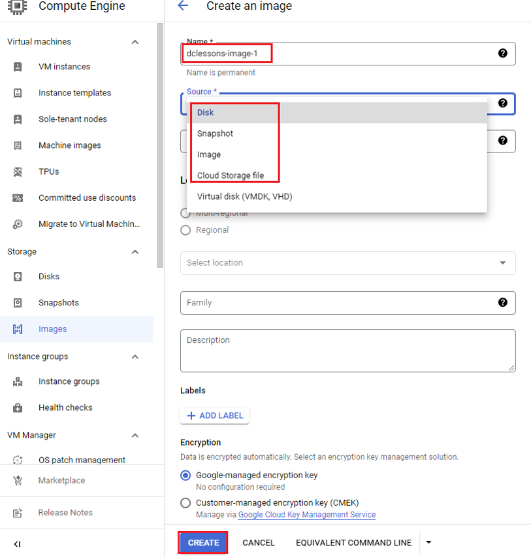This screenshot has height=558, width=531.
Task: Collapse the Storage section
Action: click(x=135, y=252)
